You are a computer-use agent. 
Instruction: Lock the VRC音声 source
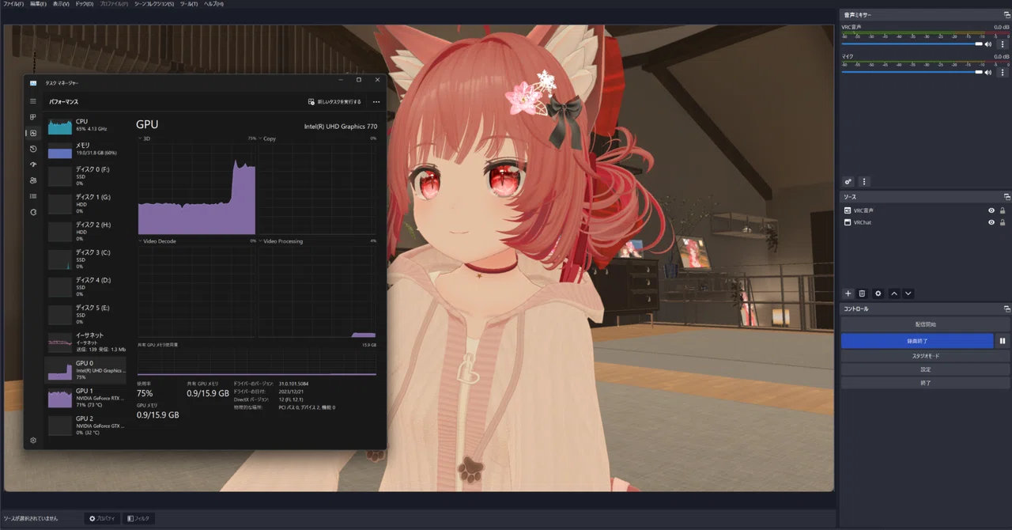pyautogui.click(x=1003, y=210)
